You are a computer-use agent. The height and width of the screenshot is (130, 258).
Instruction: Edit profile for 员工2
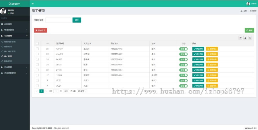click(198, 80)
